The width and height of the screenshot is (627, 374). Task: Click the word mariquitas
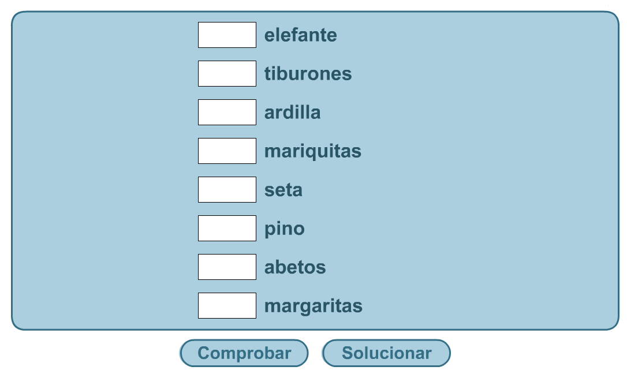[x=313, y=151]
